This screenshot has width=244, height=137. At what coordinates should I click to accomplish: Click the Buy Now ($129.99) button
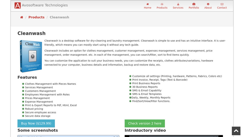pyautogui.click(x=36, y=123)
